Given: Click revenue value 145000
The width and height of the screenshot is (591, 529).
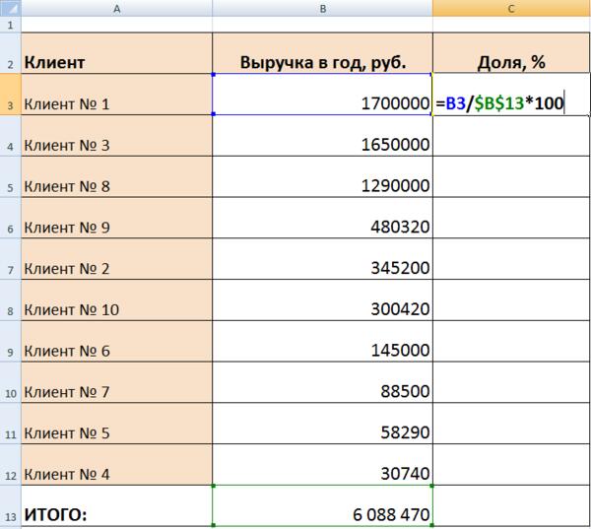Looking at the screenshot, I should [323, 341].
